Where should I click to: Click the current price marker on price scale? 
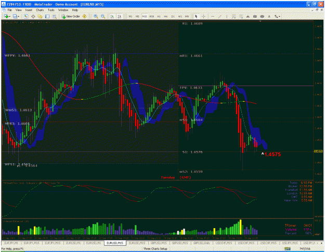point(318,151)
